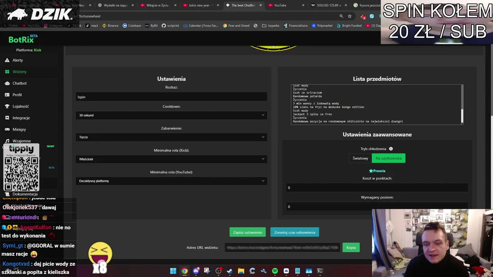Click the Wzajemne sidebar icon

(7, 141)
